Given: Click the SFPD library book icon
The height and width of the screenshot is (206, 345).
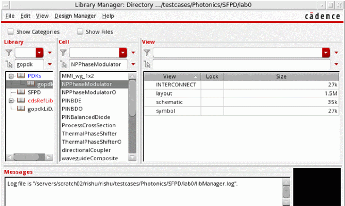Looking at the screenshot, I should [21, 92].
